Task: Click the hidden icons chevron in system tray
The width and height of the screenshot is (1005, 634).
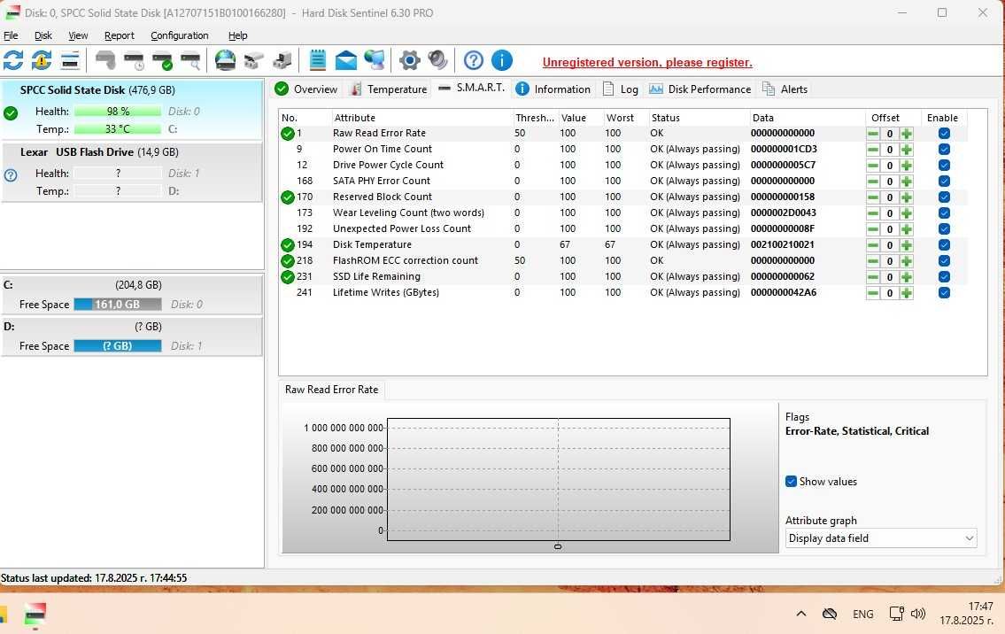Action: click(801, 614)
